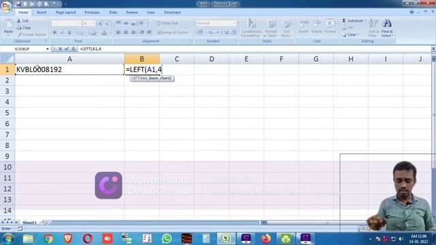Click the Select All corner button
Viewport: 436px width, 245px height.
[x=7, y=59]
